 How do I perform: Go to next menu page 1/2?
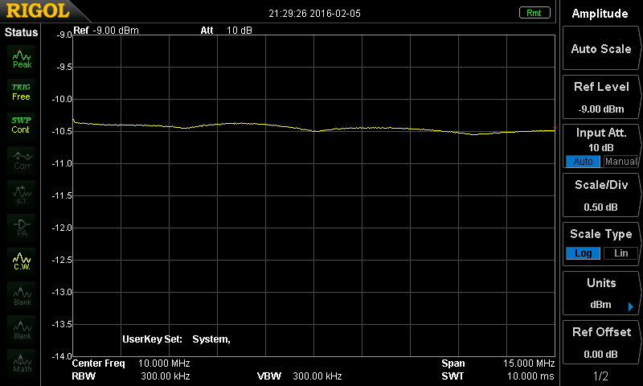[600, 376]
